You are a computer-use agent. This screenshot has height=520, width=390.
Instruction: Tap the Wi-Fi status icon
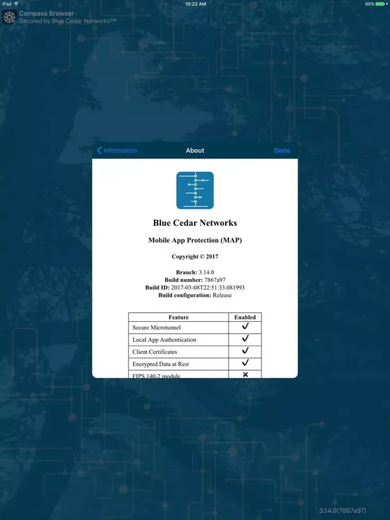pos(16,4)
